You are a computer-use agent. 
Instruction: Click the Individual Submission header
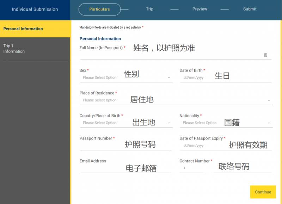(x=35, y=10)
